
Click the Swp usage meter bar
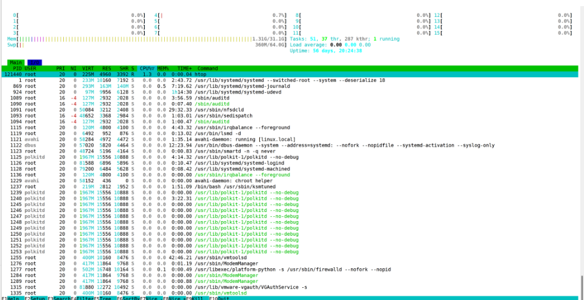(x=136, y=45)
